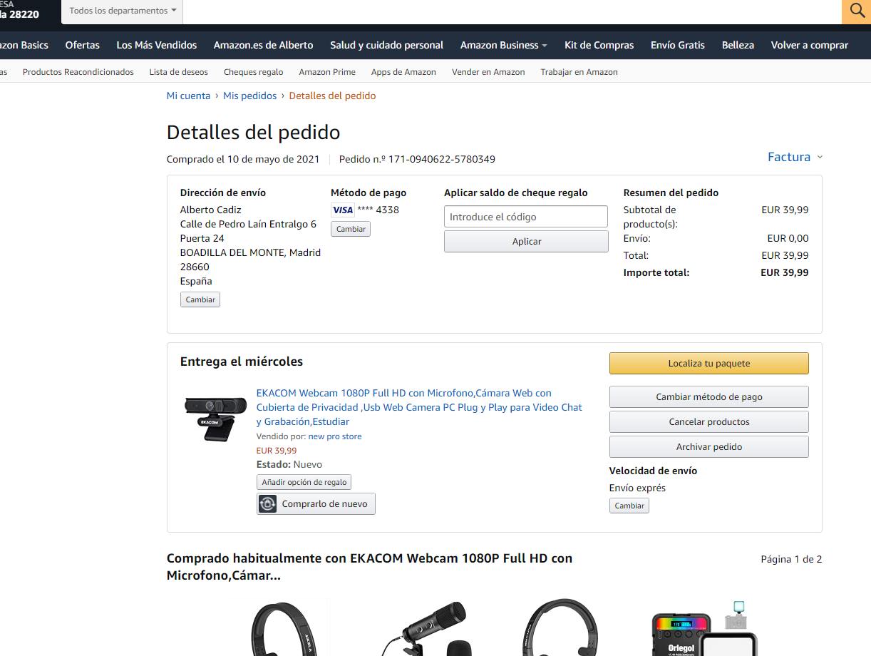
Task: Focus the gift card code input field
Action: [x=526, y=217]
